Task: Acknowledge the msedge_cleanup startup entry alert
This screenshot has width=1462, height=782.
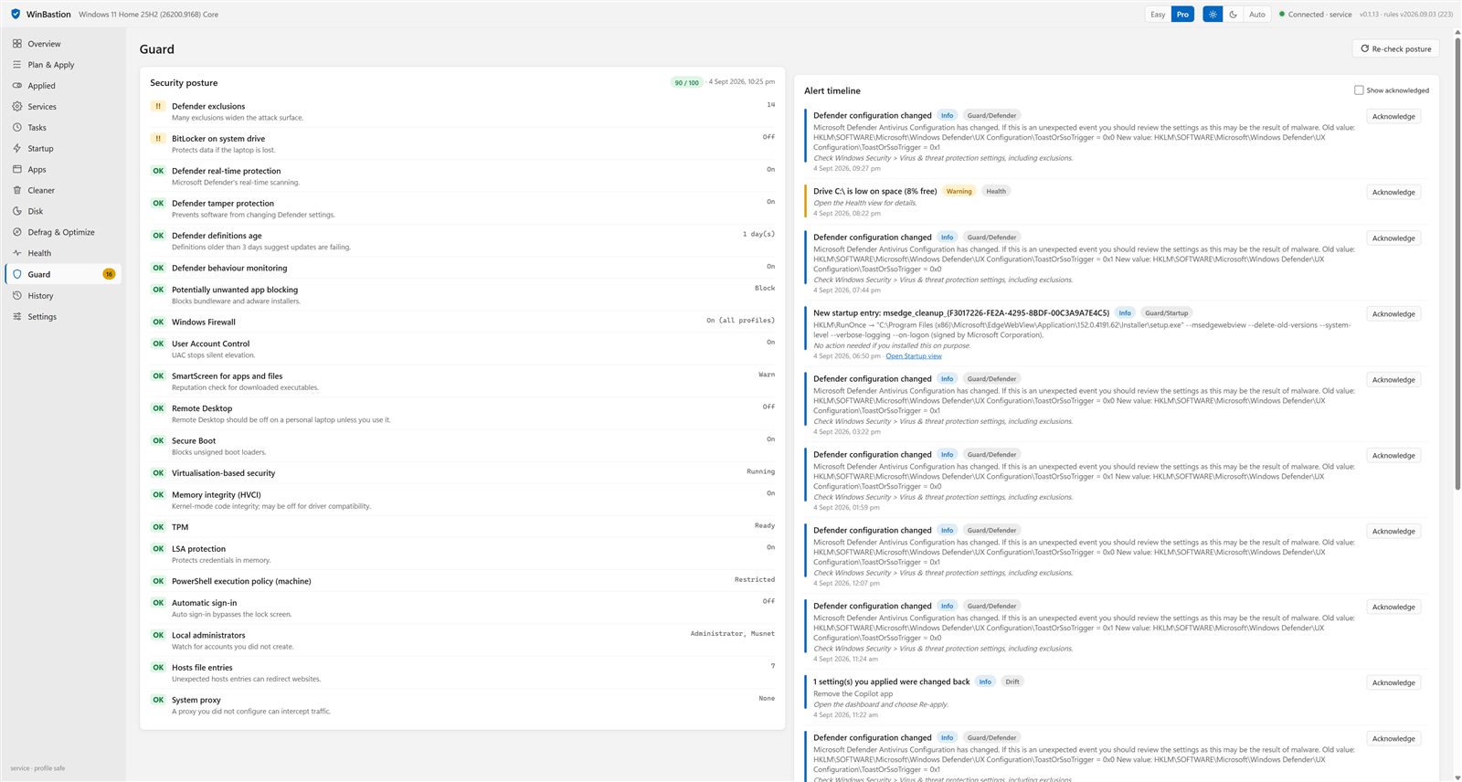Action: (x=1393, y=314)
